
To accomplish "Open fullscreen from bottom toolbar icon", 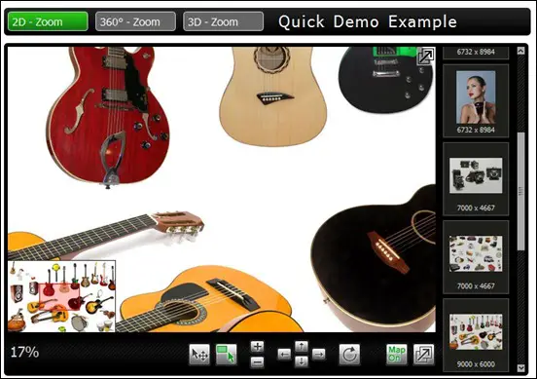I will pyautogui.click(x=423, y=355).
